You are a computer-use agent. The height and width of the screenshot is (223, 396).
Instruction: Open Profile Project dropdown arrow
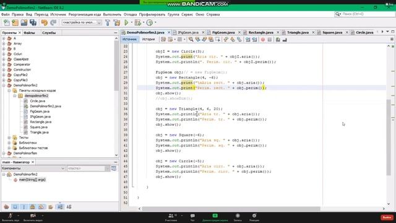[x=155, y=22]
